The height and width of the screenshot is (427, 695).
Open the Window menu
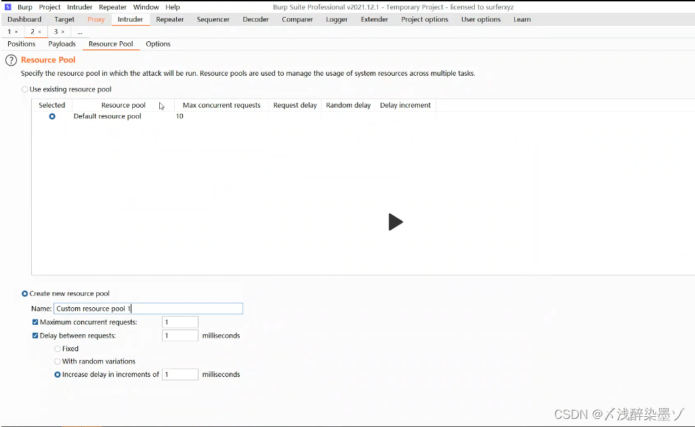coord(146,7)
